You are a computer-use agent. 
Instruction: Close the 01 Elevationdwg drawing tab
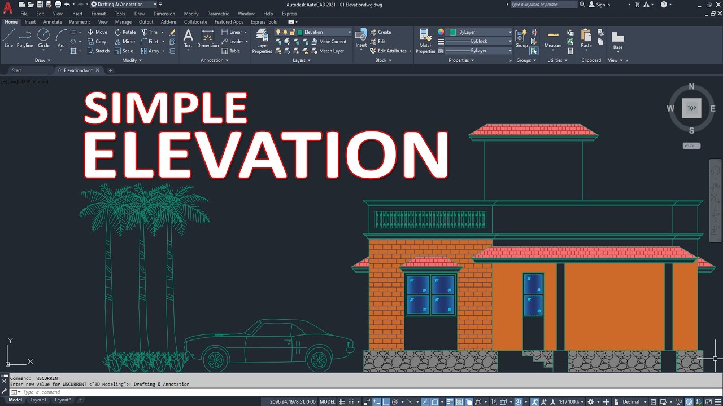tap(97, 70)
